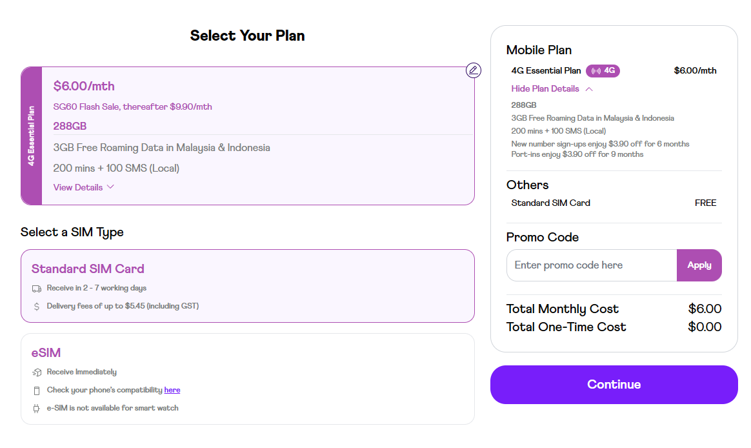Click the delivery truck icon under Standard SIM

click(36, 289)
